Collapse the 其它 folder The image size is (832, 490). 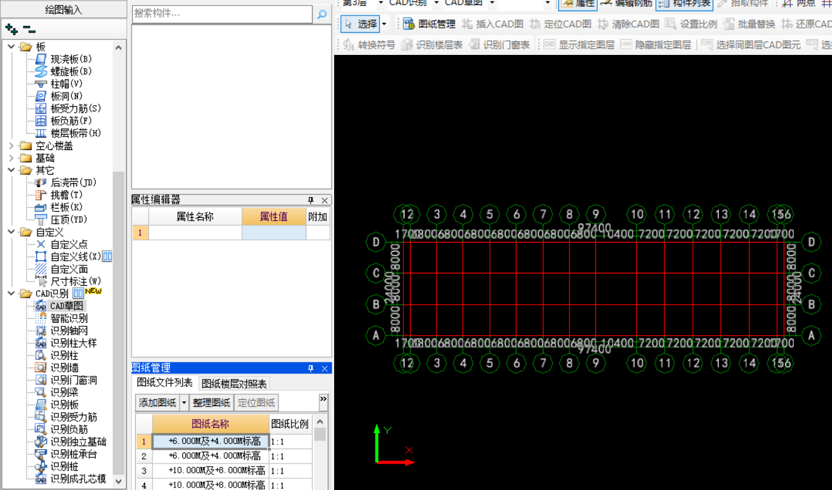(x=11, y=170)
